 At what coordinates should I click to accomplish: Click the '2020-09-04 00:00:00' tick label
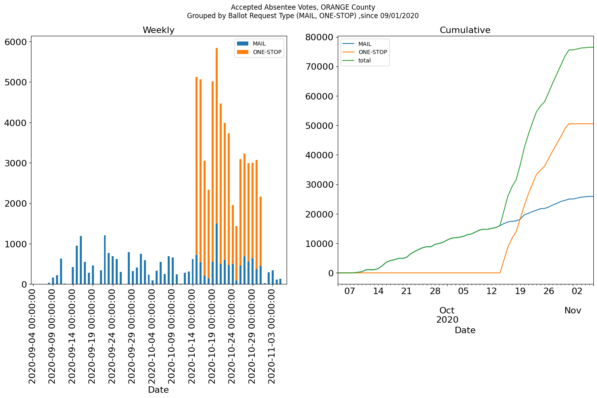click(x=33, y=336)
